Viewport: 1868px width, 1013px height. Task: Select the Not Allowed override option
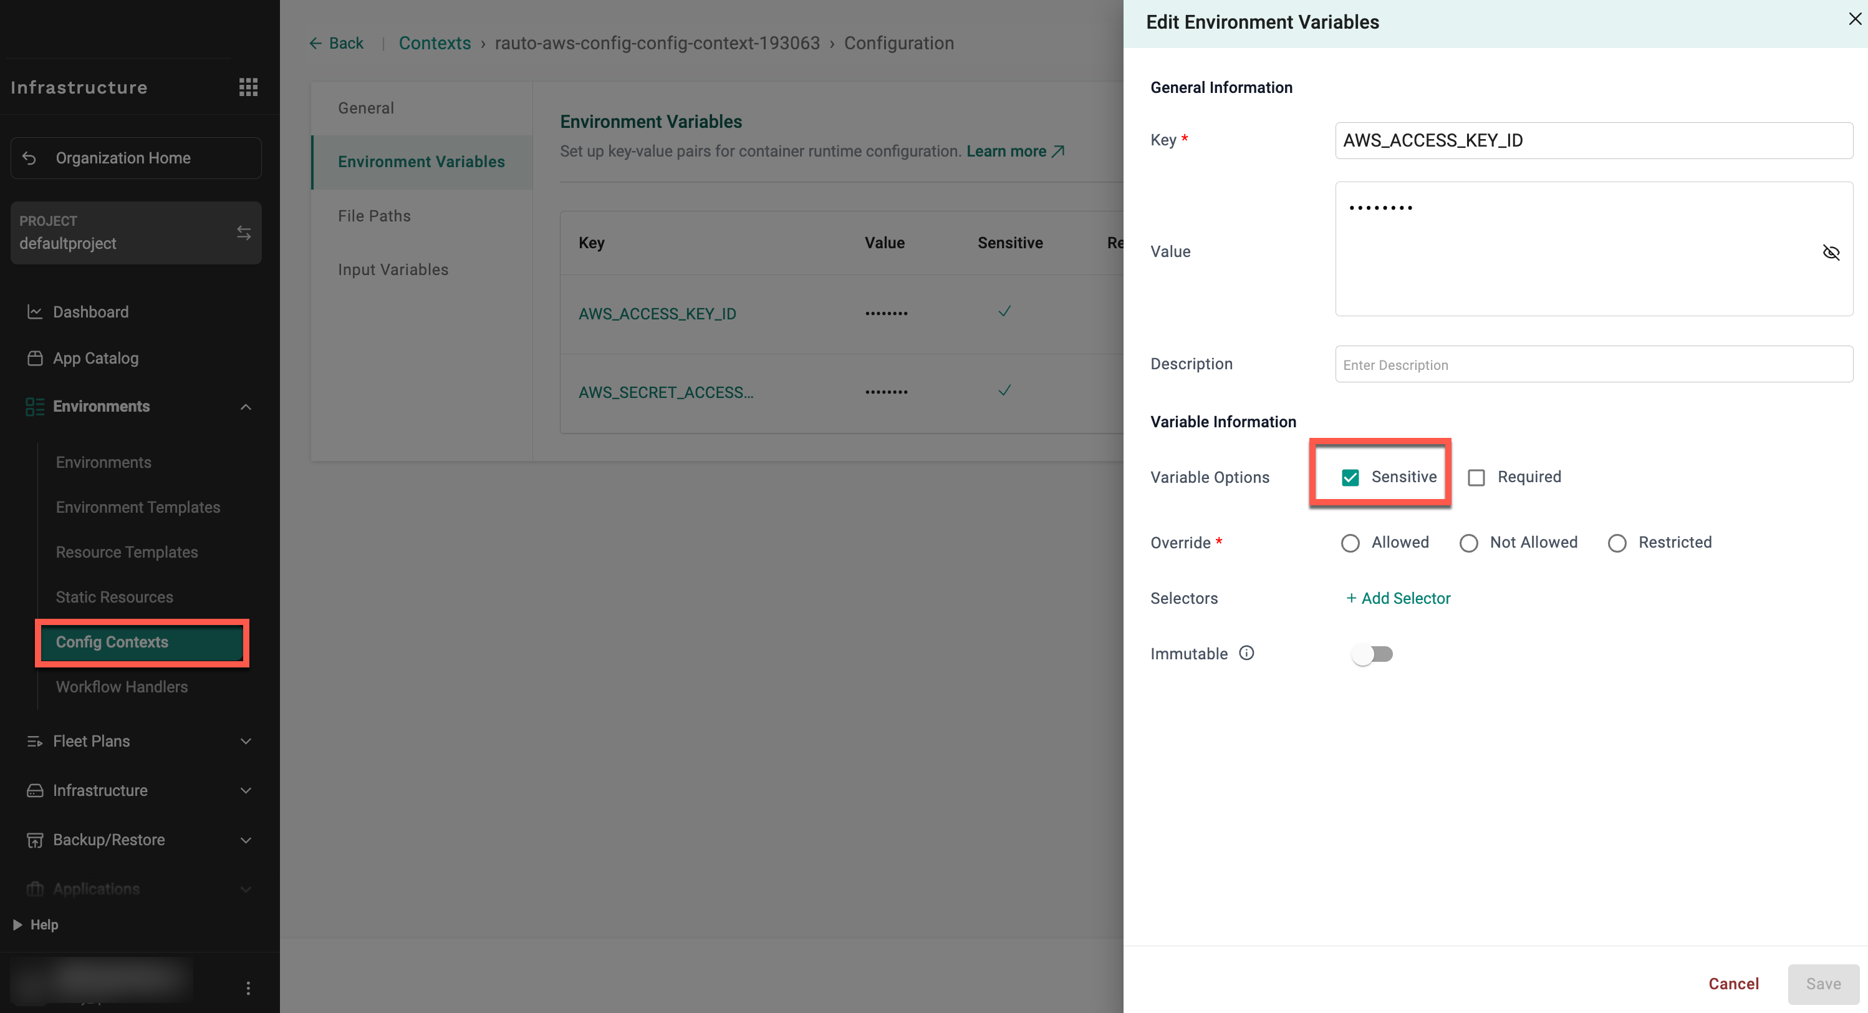click(1468, 543)
